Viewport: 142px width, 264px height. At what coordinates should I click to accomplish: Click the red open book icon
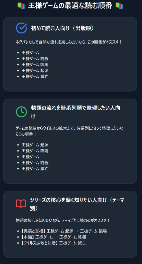click(x=21, y=204)
